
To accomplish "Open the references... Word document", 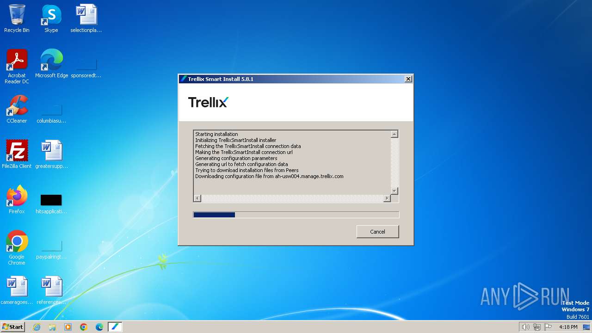I will (51, 290).
